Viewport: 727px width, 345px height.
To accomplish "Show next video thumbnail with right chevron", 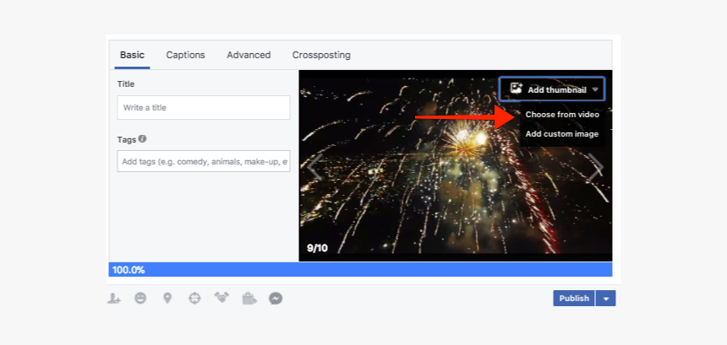I will (x=596, y=166).
